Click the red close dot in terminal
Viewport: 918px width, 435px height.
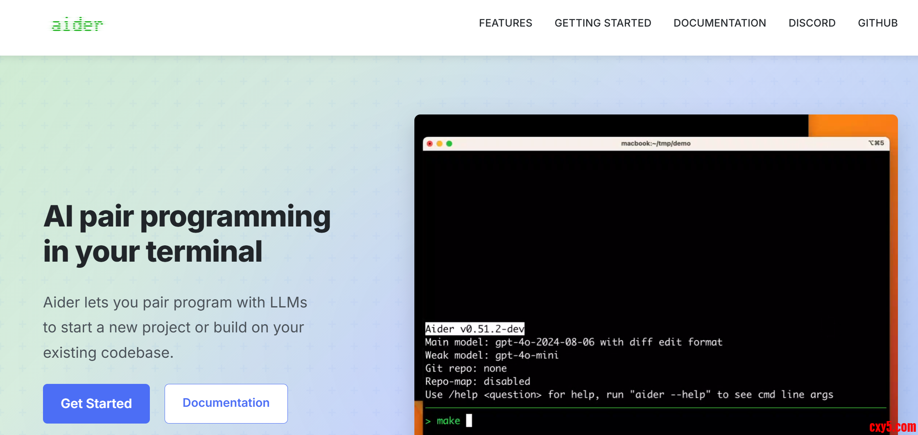tap(430, 144)
